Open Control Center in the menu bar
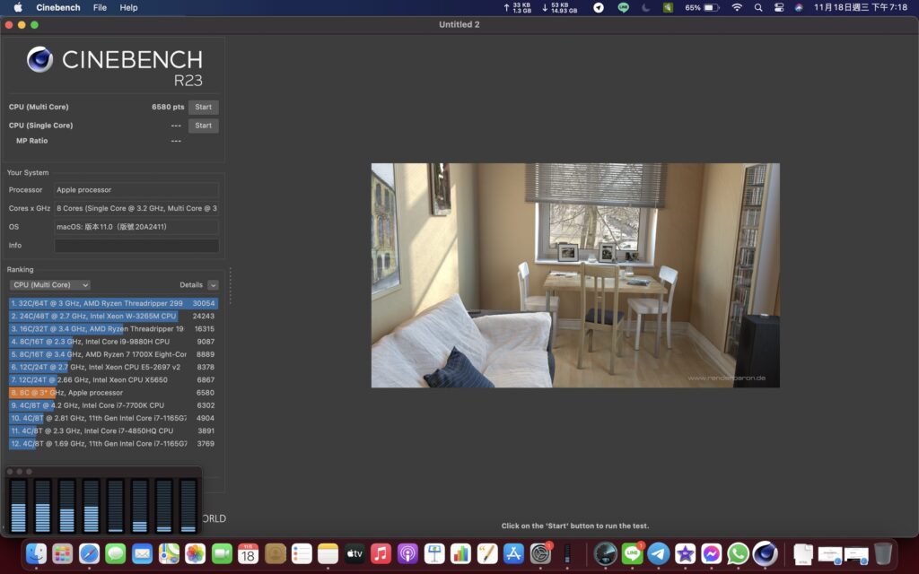This screenshot has height=574, width=919. [779, 7]
